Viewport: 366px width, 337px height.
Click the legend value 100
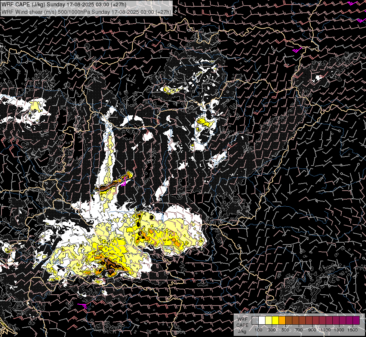(258, 330)
